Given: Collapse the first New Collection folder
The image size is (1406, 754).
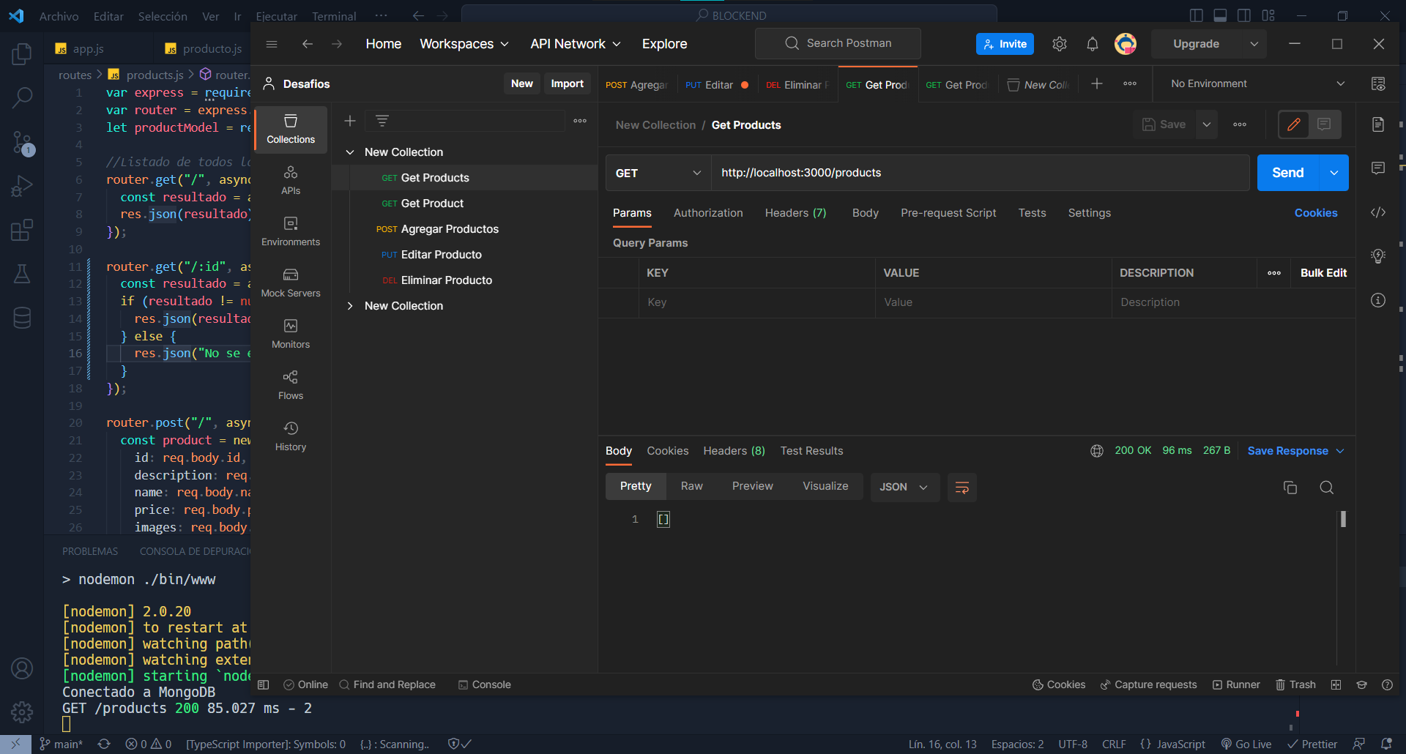Looking at the screenshot, I should [350, 152].
